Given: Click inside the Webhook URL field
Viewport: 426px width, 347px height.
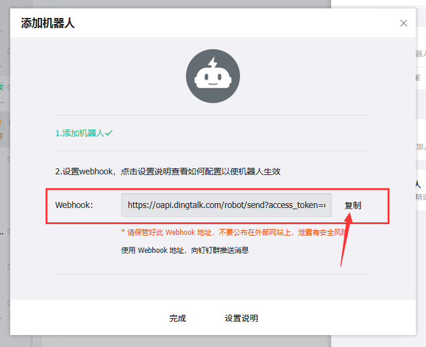Looking at the screenshot, I should point(226,205).
